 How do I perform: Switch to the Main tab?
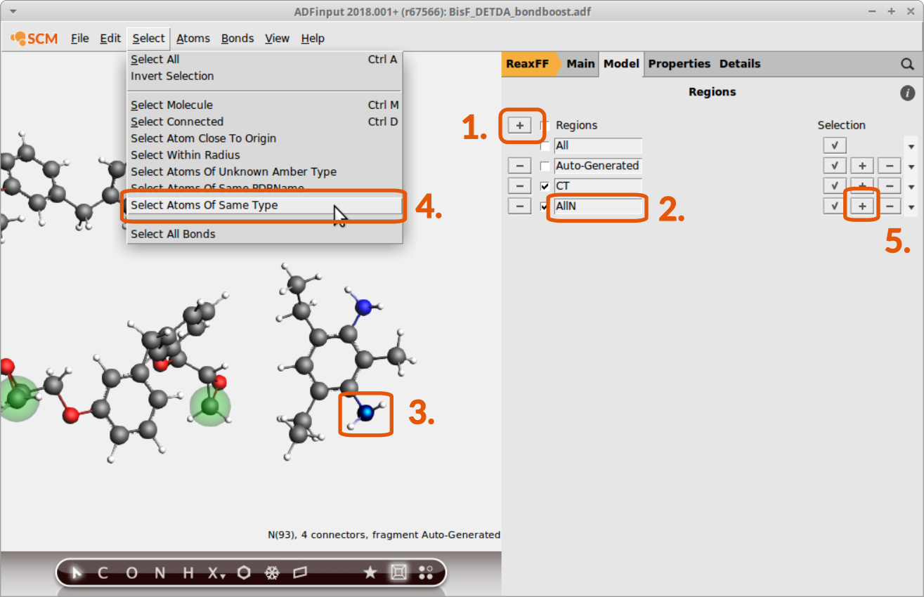(580, 64)
